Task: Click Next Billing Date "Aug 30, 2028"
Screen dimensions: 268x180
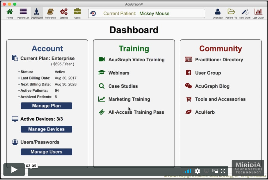Action: pyautogui.click(x=66, y=84)
